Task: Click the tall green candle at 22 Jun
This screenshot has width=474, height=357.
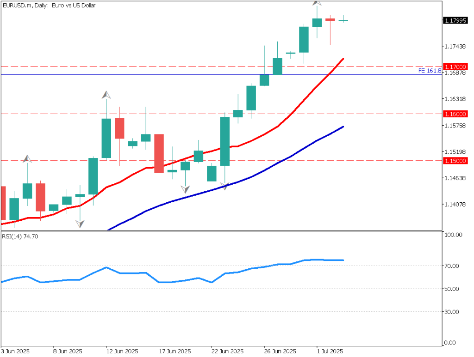Action: (225, 141)
